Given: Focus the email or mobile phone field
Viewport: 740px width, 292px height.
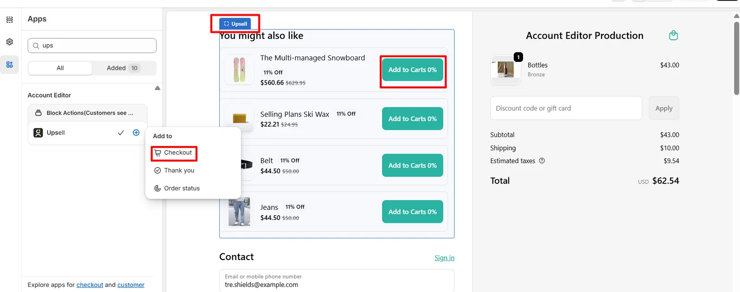Looking at the screenshot, I should (337, 281).
